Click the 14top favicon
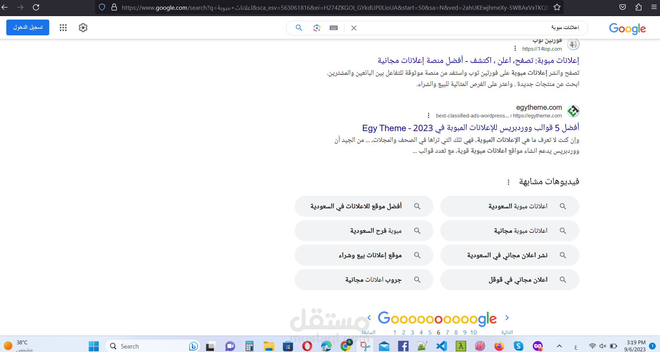Screen dimensions: 660x352 pos(573,44)
